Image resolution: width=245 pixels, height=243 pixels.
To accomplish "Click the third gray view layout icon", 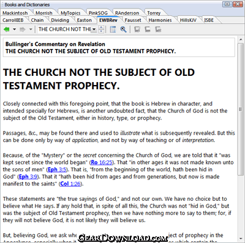I will pyautogui.click(x=158, y=29).
